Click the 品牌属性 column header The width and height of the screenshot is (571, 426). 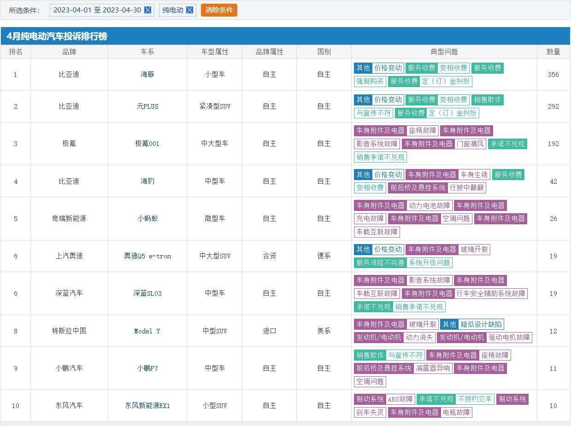pyautogui.click(x=270, y=52)
